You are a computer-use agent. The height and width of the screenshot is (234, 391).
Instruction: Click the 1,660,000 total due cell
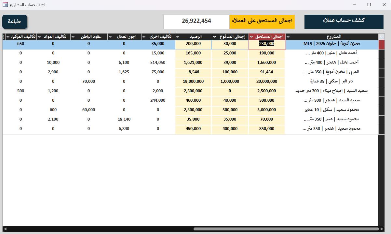point(267,64)
